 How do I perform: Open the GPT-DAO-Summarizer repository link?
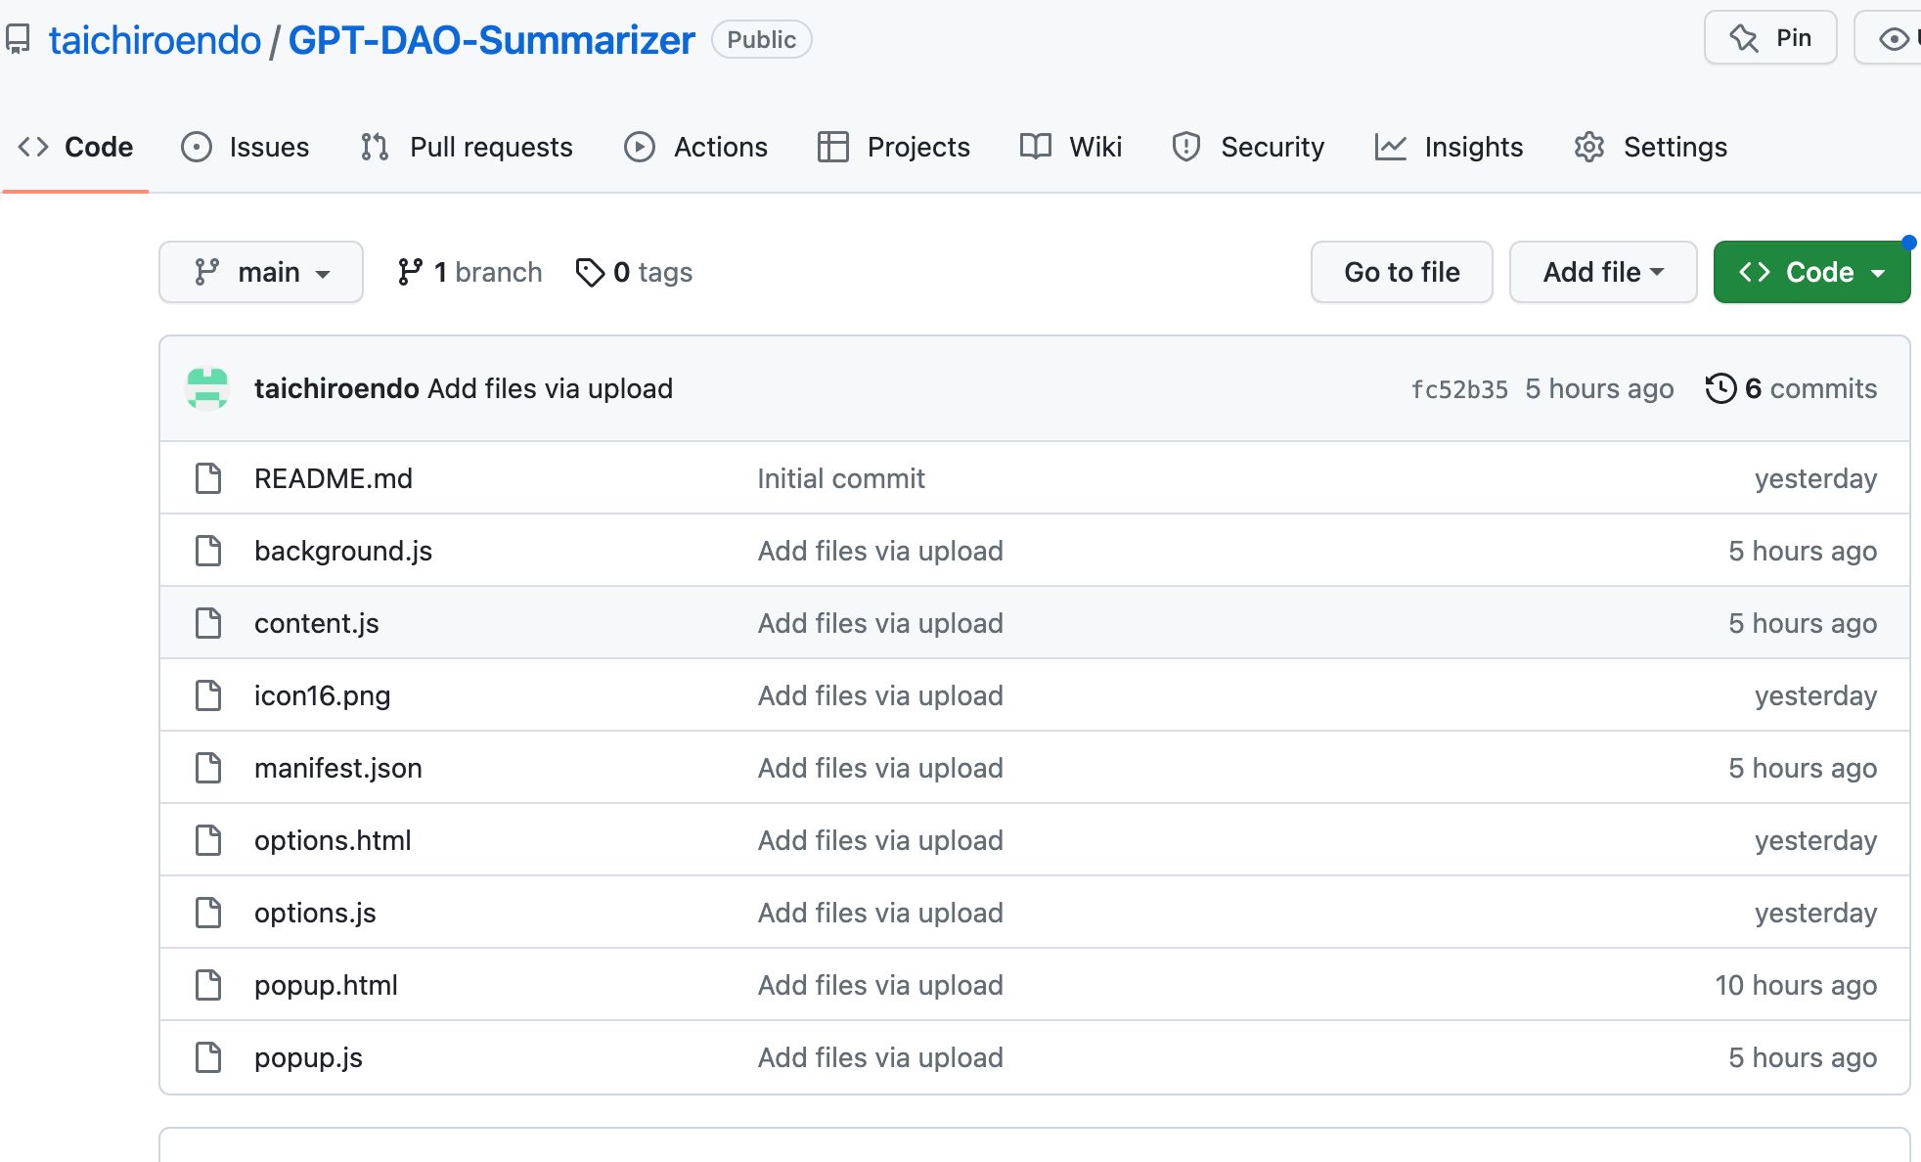(491, 40)
